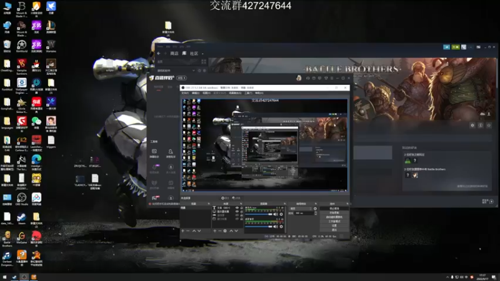This screenshot has width=500, height=281.
Task: Mute the lower mixer channel speaker
Action: pos(276,227)
